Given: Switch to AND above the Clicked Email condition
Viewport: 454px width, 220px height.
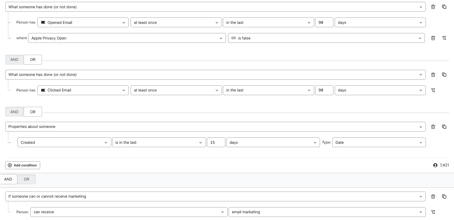Looking at the screenshot, I should [x=14, y=60].
